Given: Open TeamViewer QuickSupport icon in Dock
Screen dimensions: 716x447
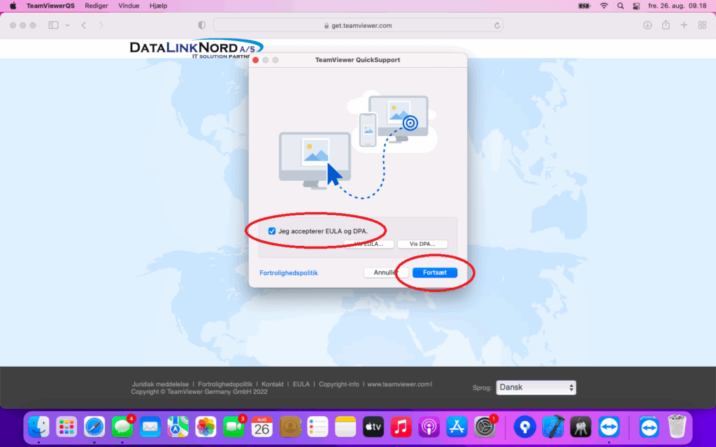Looking at the screenshot, I should 609,426.
